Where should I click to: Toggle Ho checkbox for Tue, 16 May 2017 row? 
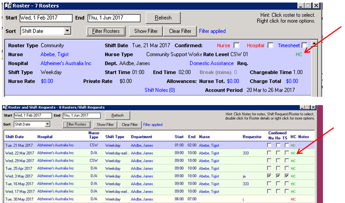[x=278, y=183]
